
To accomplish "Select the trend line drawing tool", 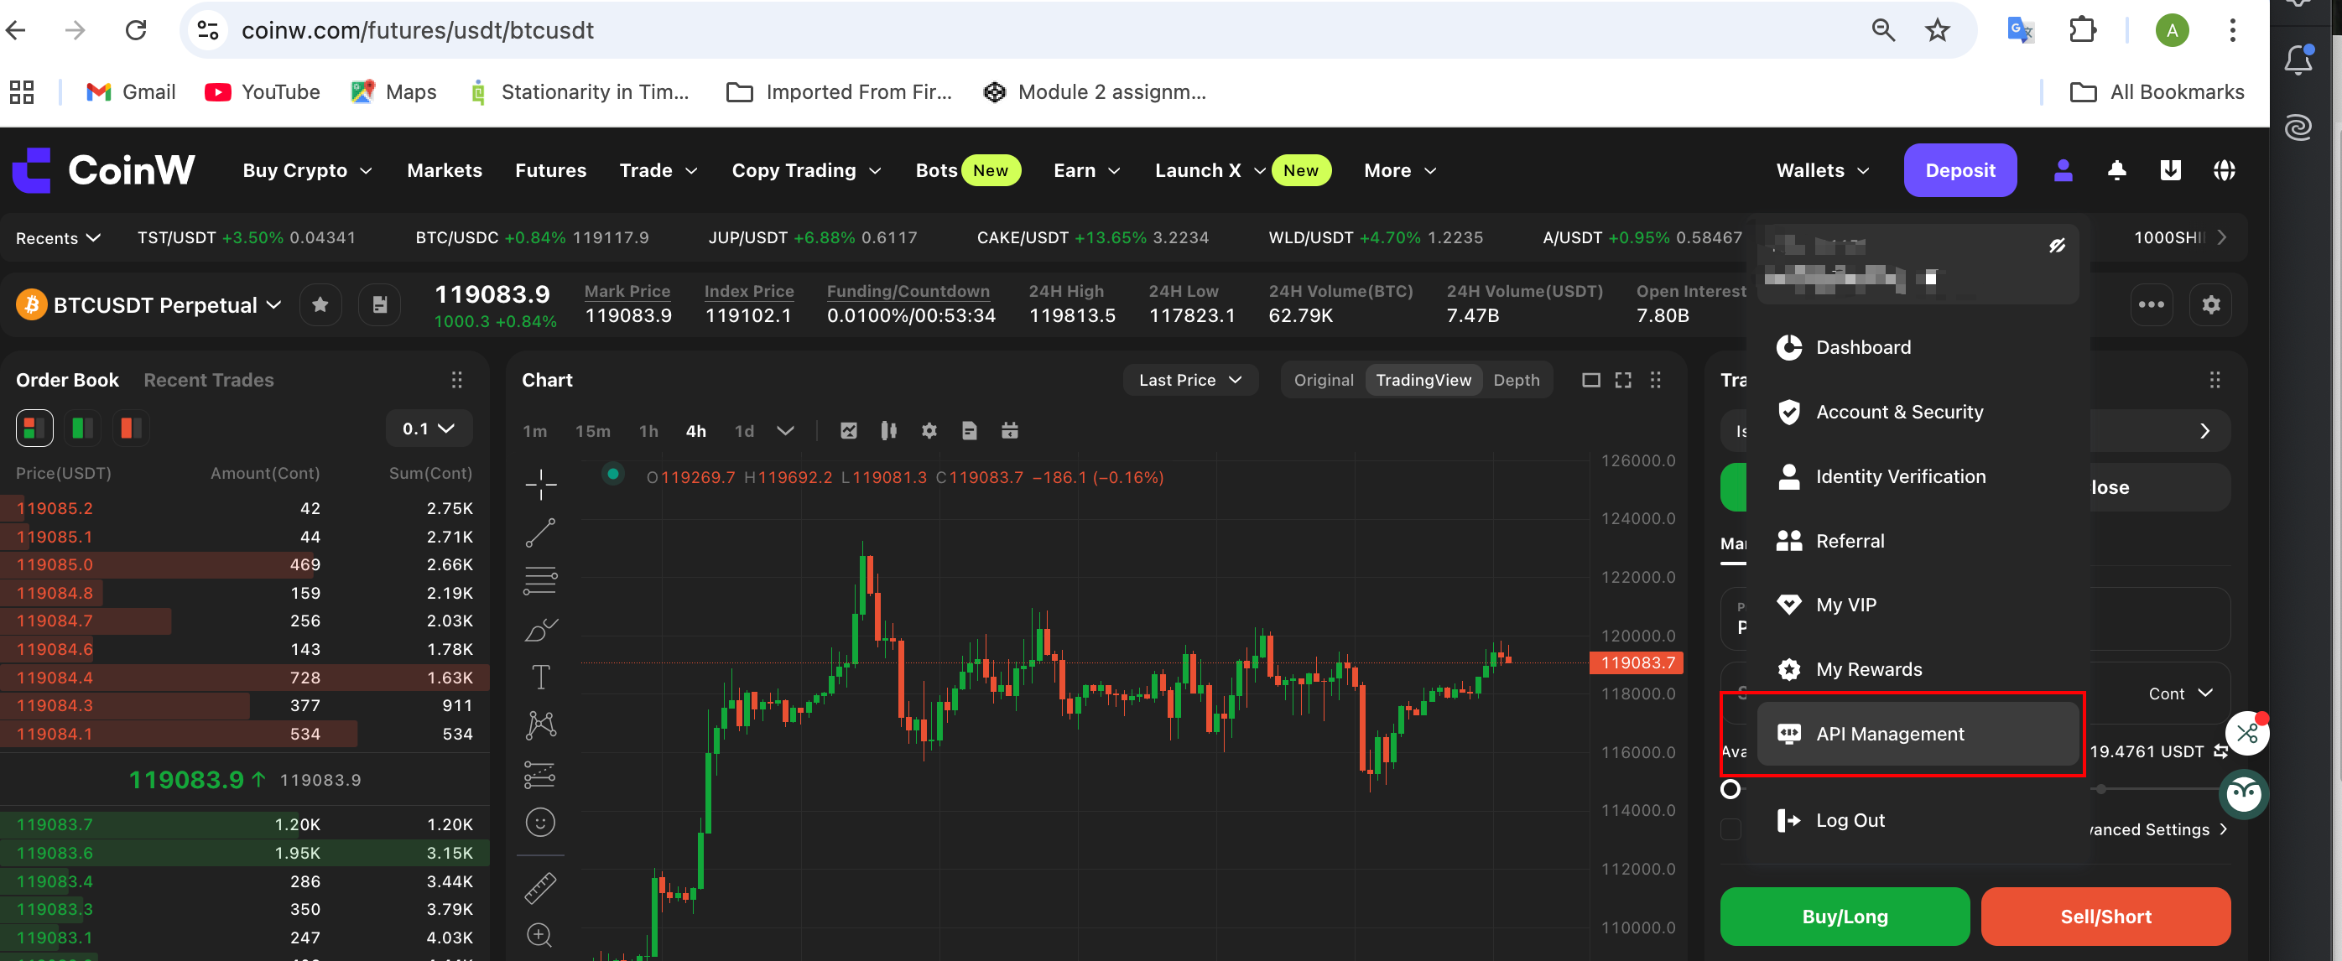I will pyautogui.click(x=540, y=532).
